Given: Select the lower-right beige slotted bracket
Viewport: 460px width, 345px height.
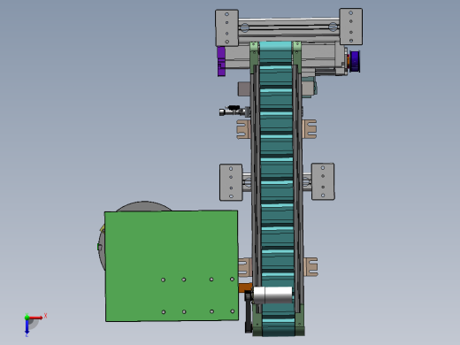Looking at the screenshot, I should pos(310,266).
